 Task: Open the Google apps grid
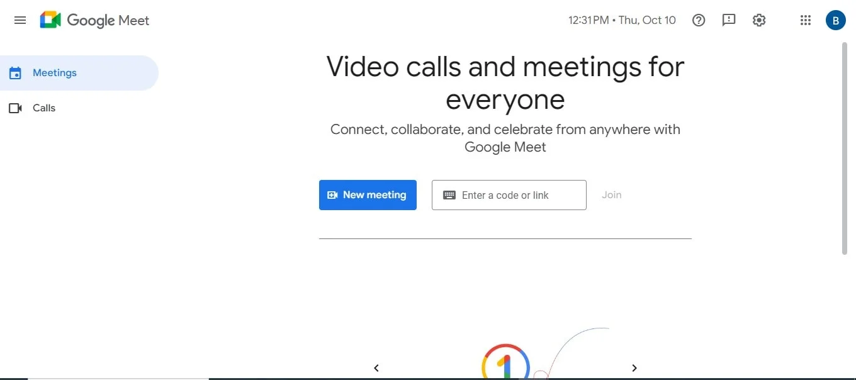(806, 20)
